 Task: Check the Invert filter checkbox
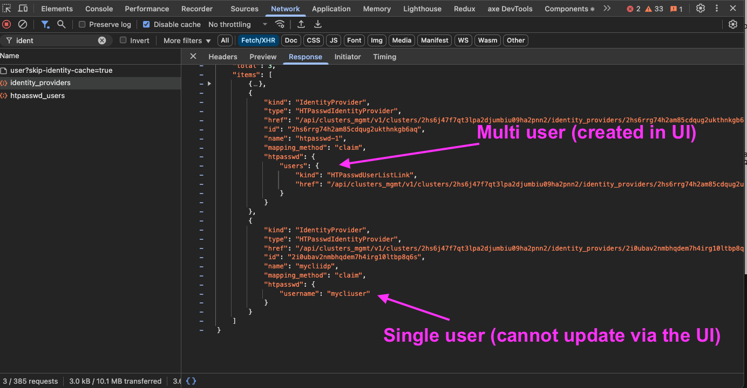pyautogui.click(x=123, y=40)
